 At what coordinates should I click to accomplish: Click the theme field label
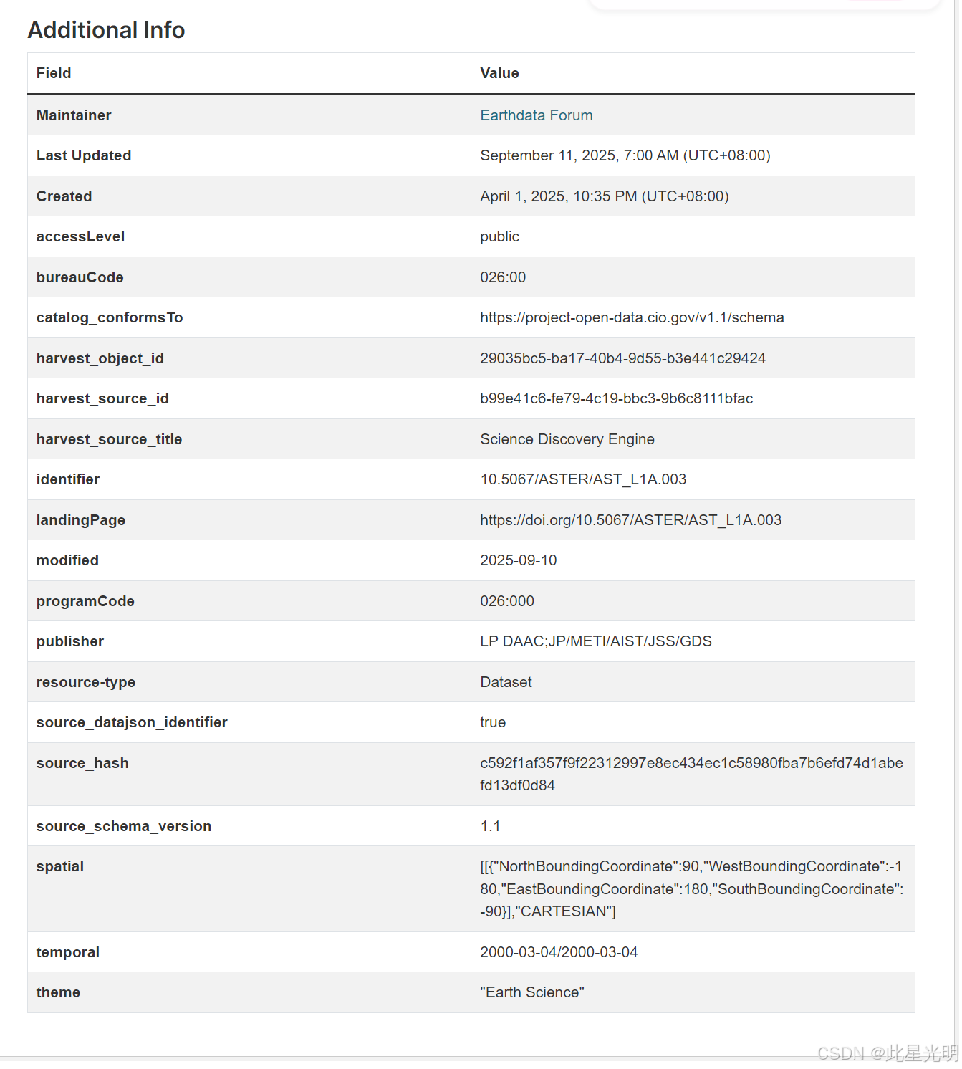(58, 992)
